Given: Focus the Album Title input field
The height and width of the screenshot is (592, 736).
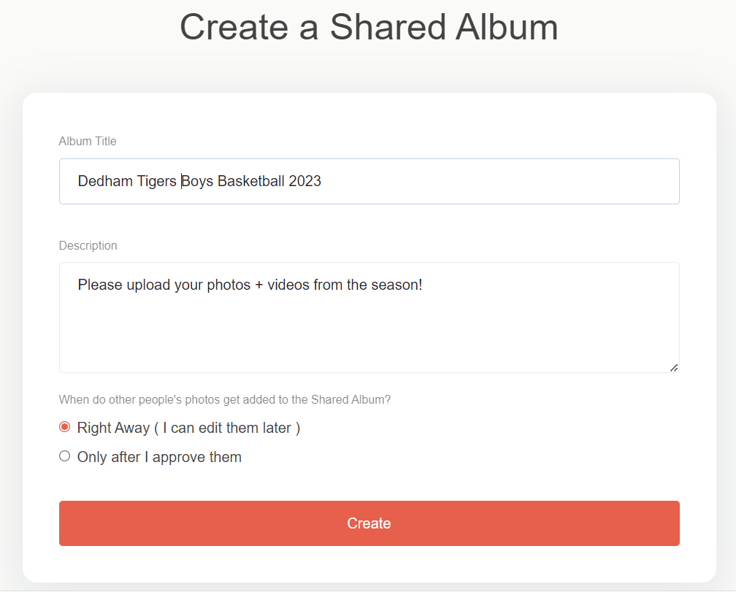Looking at the screenshot, I should click(369, 181).
